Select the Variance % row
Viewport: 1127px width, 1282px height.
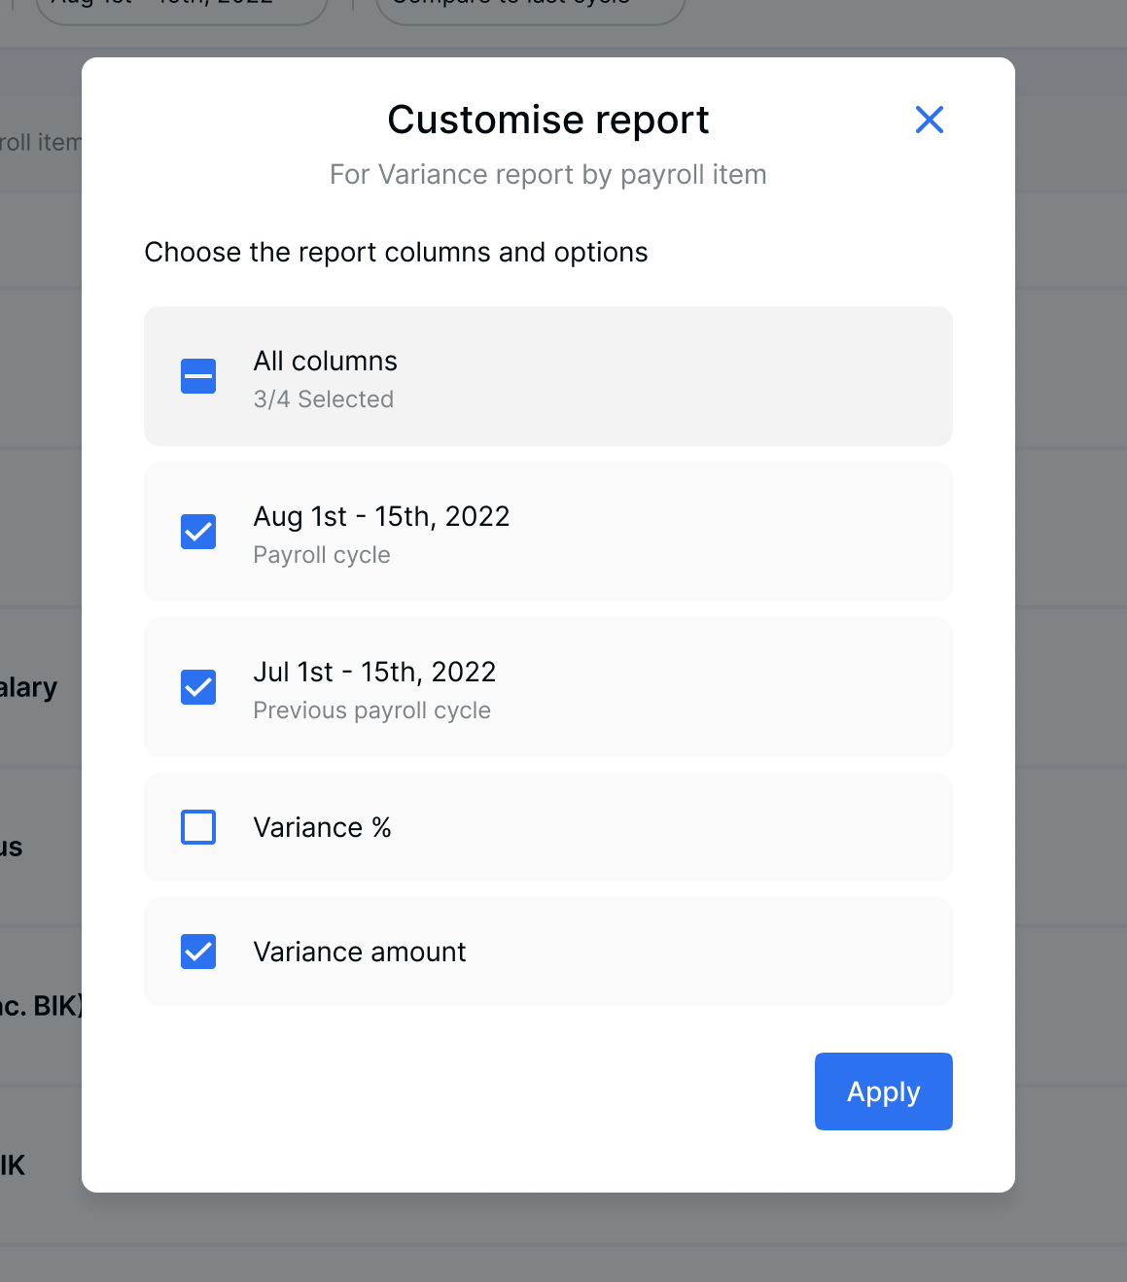pos(547,827)
